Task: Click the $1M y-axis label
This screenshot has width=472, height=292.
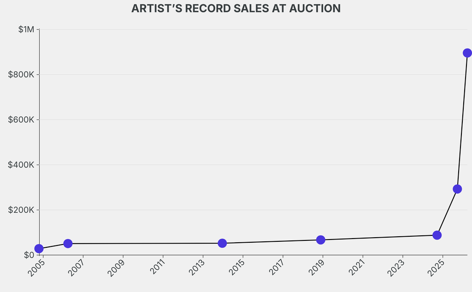Action: 26,29
